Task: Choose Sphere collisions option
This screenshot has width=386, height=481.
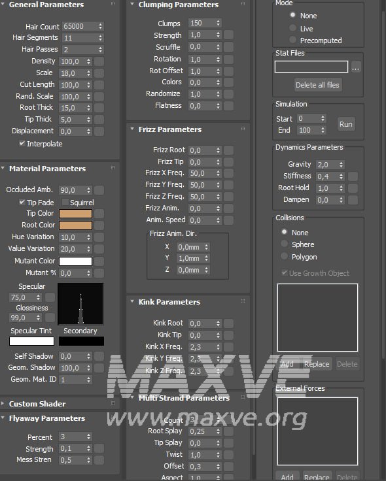Action: coord(285,244)
